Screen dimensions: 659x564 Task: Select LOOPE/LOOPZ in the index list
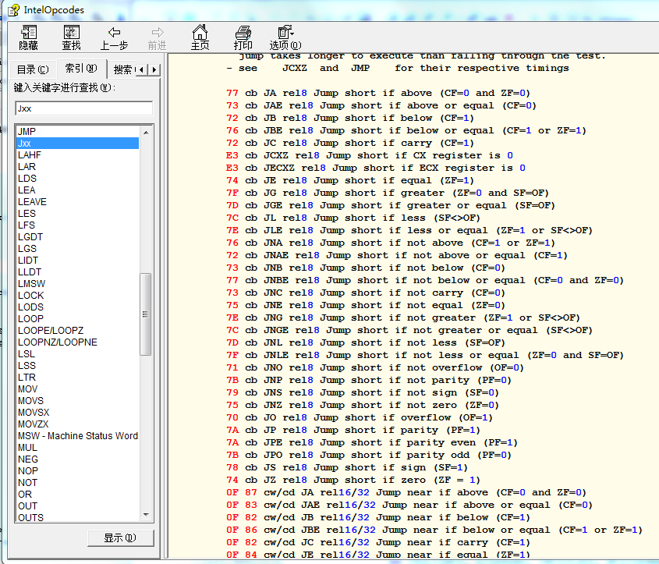pyautogui.click(x=78, y=331)
